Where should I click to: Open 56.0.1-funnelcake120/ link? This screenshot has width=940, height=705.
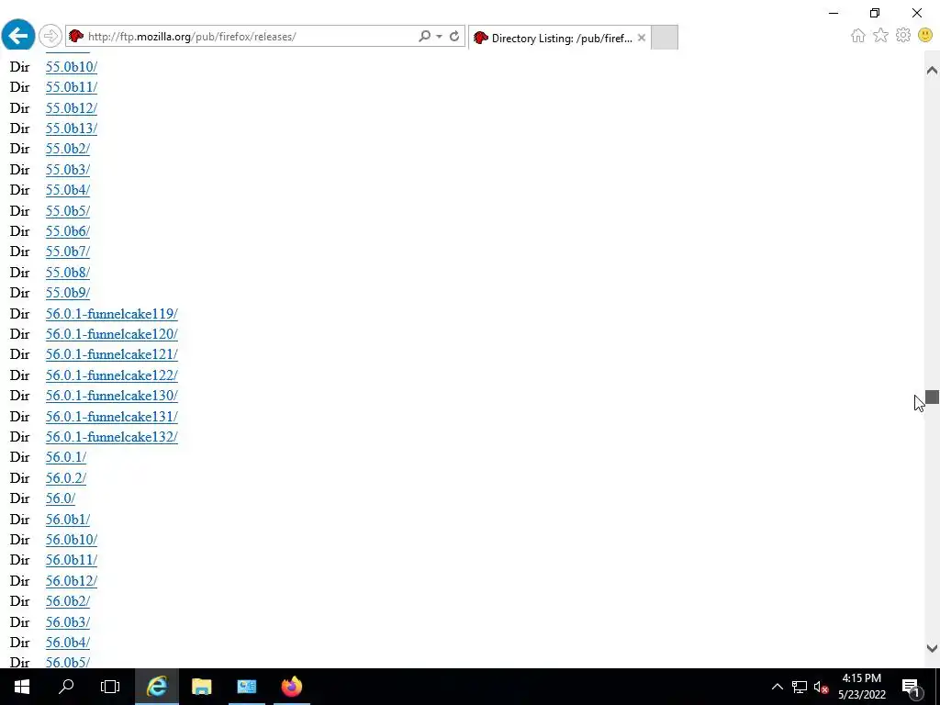coord(111,334)
